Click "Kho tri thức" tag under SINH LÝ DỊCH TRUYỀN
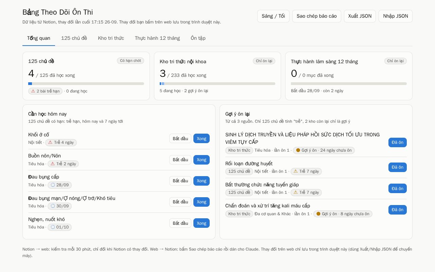The width and height of the screenshot is (435, 272). point(239,150)
